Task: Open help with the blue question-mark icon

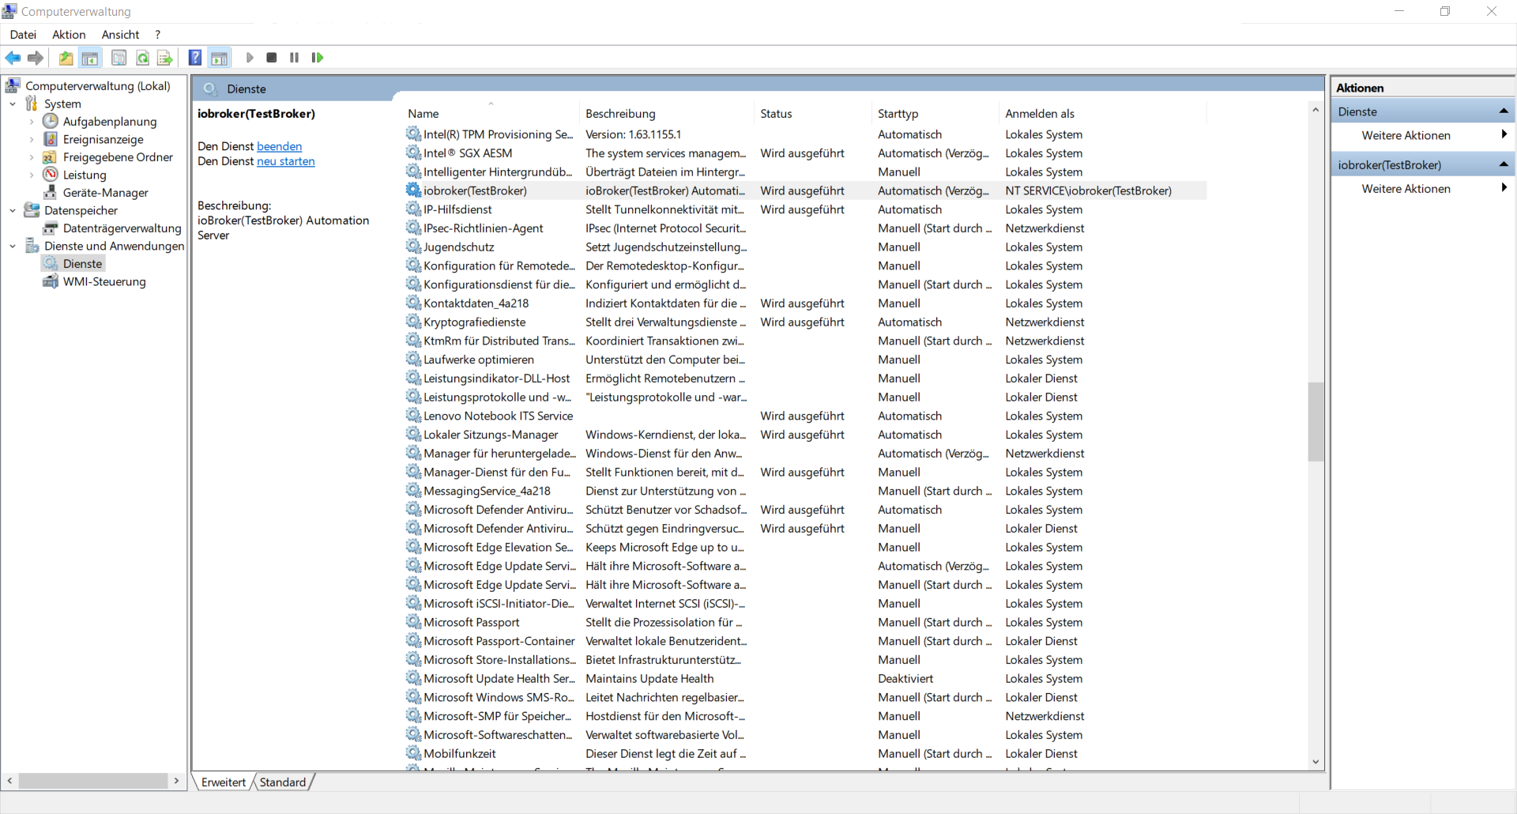Action: tap(195, 58)
